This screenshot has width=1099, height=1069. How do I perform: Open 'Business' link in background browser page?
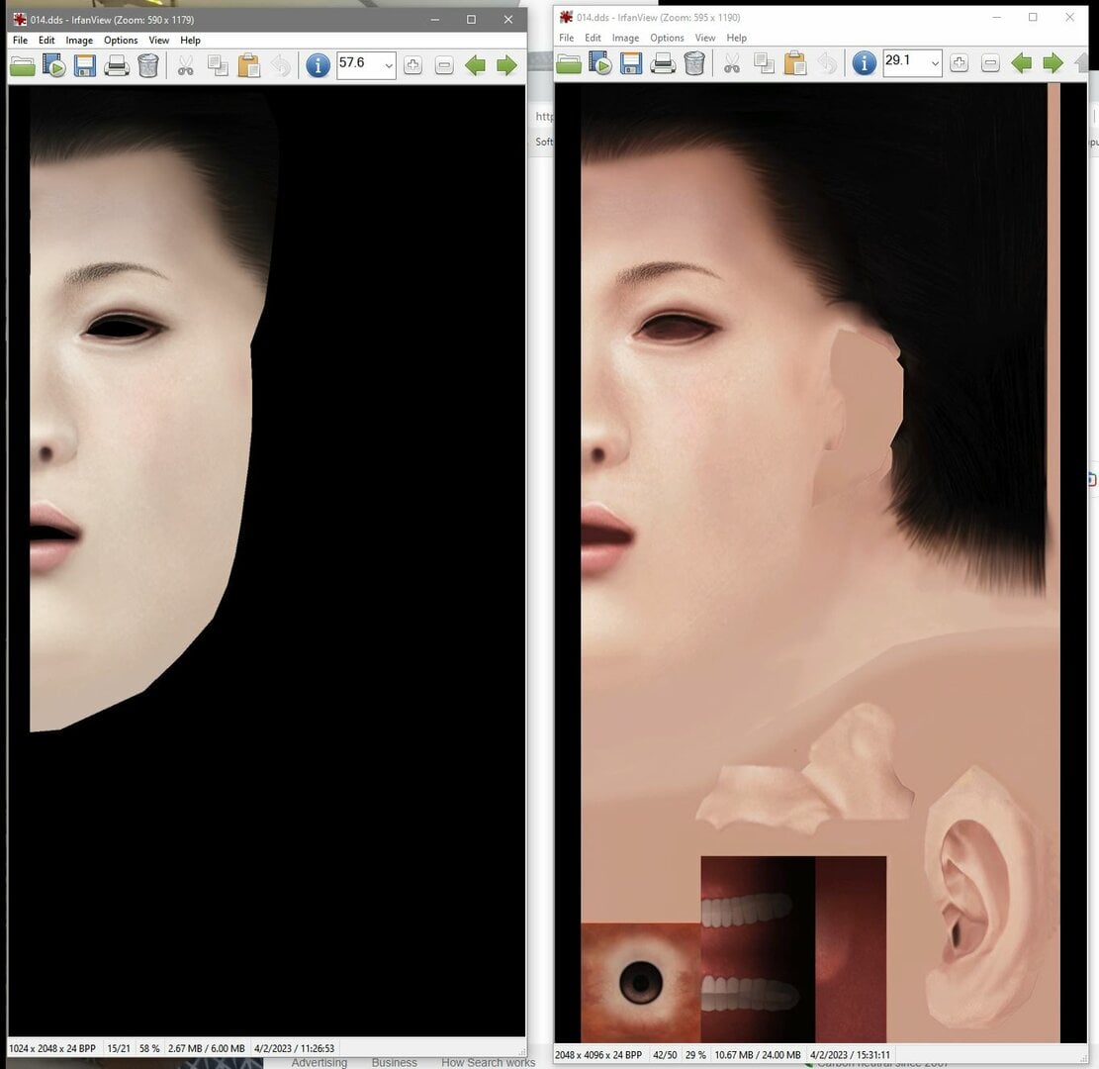(x=394, y=1062)
